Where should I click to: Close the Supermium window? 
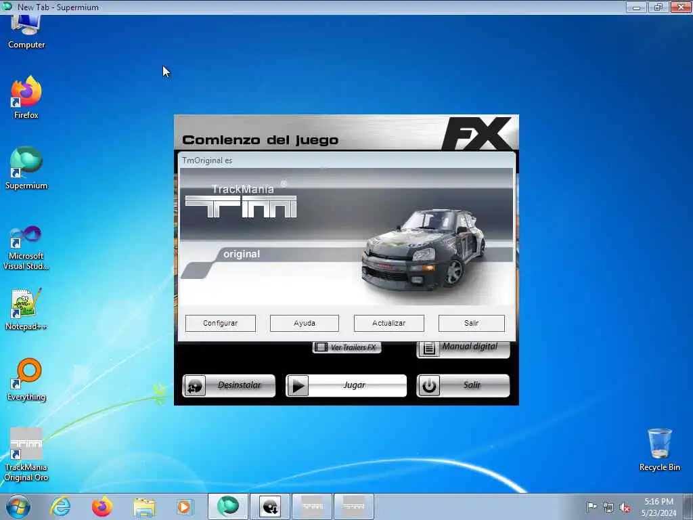tap(681, 7)
